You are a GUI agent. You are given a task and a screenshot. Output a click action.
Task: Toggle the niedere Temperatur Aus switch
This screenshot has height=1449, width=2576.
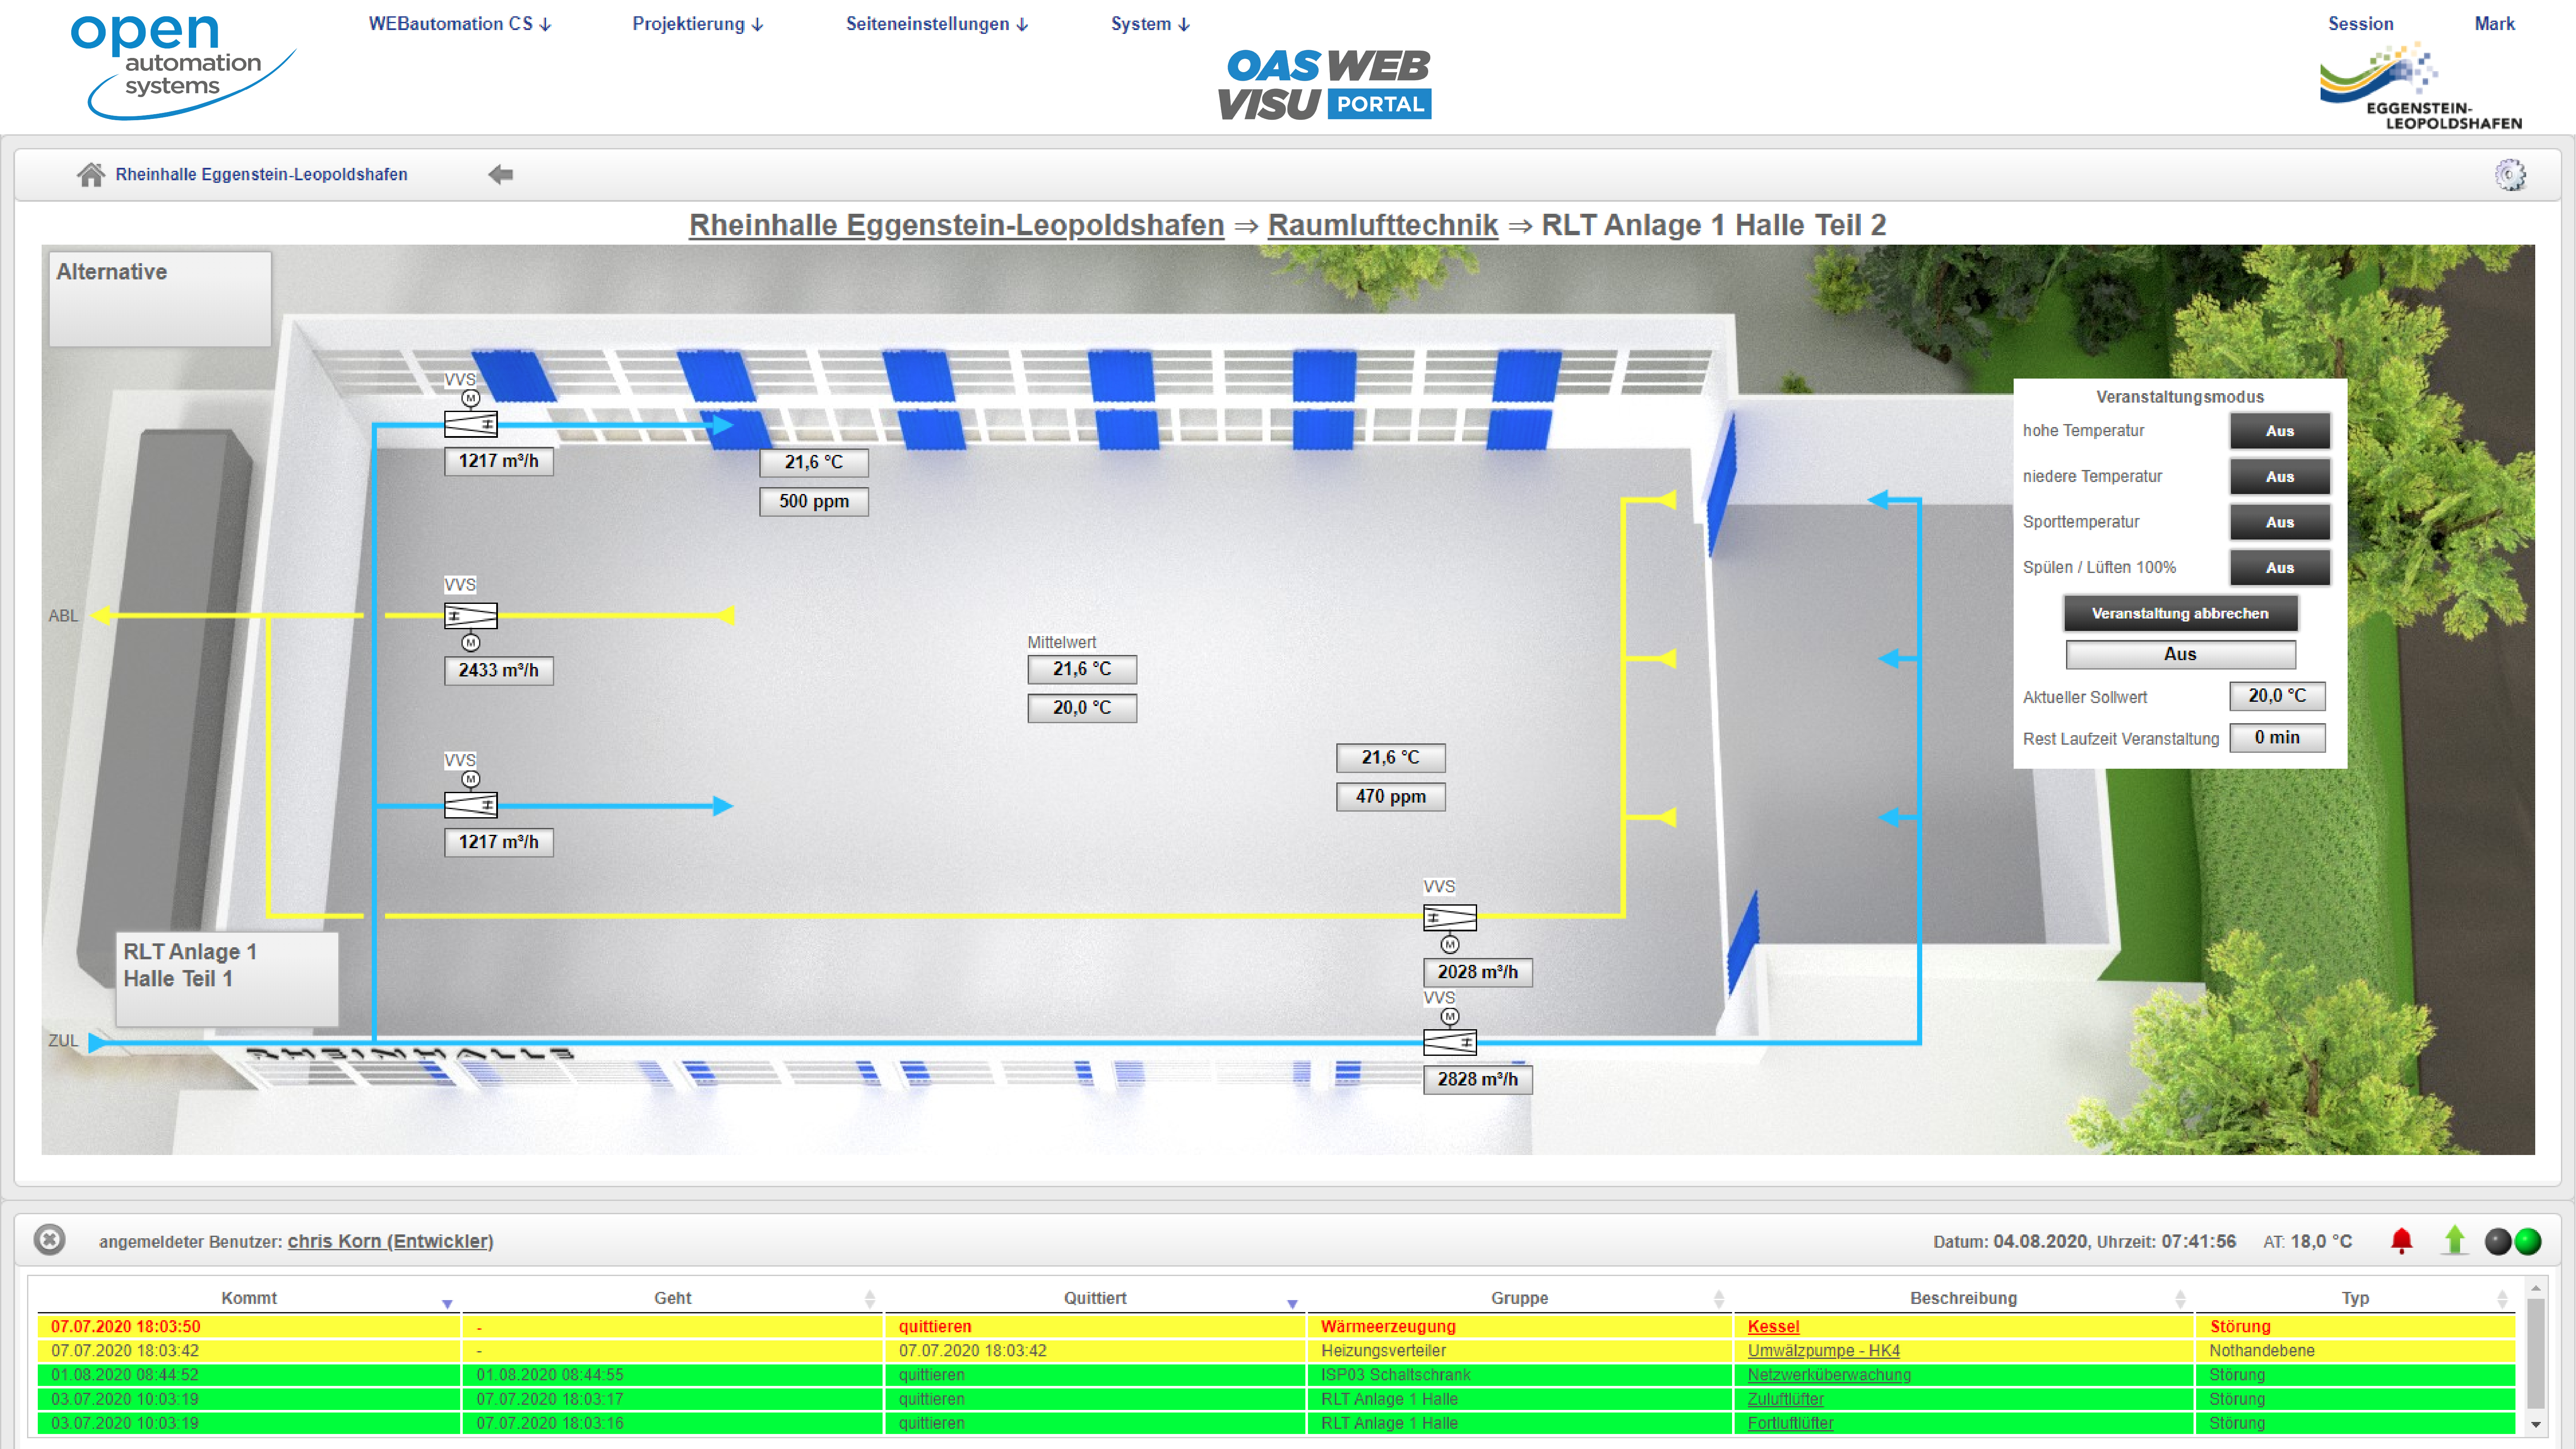pos(2279,477)
